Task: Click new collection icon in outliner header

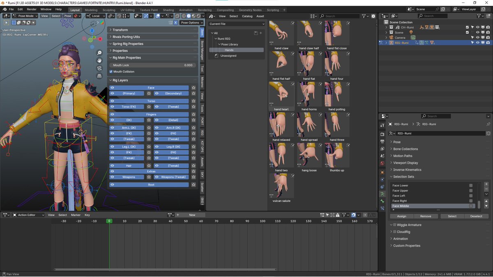Action: (x=488, y=16)
